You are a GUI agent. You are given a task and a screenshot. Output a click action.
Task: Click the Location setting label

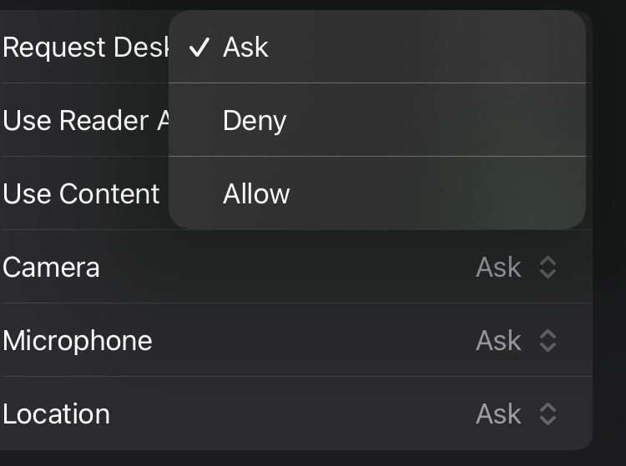pos(56,414)
